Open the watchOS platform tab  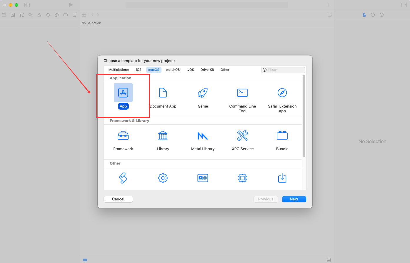point(173,70)
